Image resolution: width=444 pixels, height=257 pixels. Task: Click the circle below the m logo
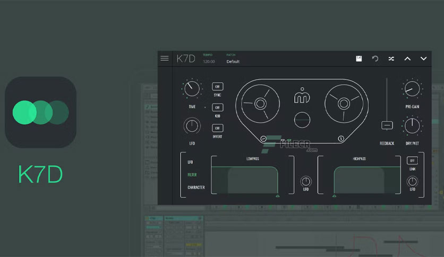pos(302,120)
